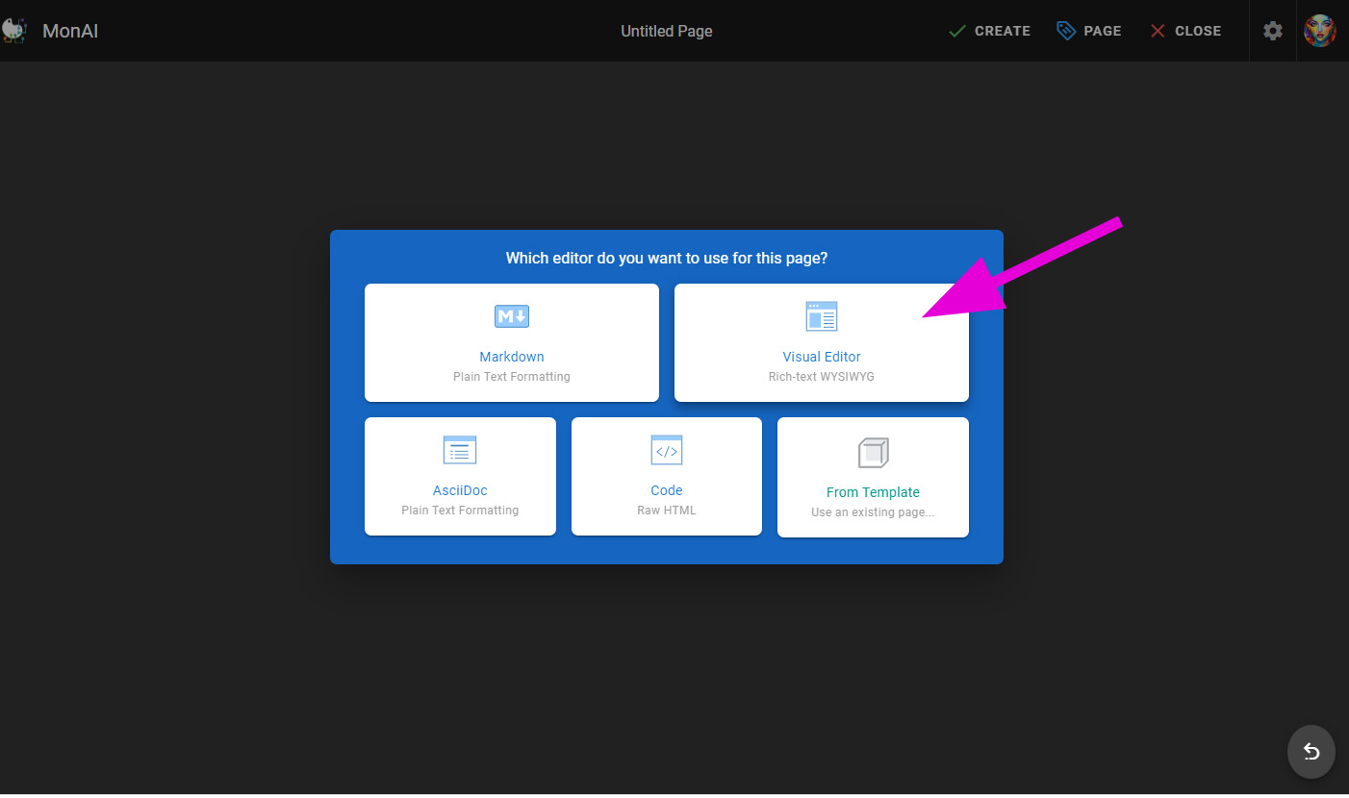This screenshot has height=798, width=1349.
Task: Click the Visual Editor layout icon
Action: tap(821, 315)
